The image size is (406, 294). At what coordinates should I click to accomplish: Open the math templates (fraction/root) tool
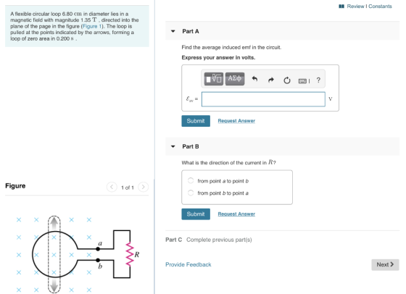(x=214, y=79)
